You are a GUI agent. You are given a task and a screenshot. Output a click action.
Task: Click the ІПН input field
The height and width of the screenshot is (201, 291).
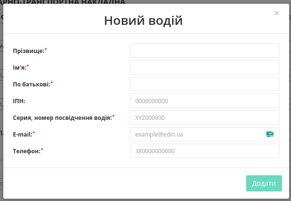coord(205,101)
